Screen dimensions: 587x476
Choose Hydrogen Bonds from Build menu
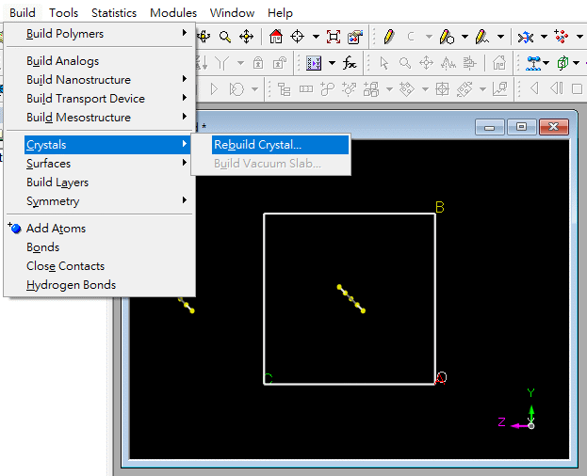coord(71,285)
